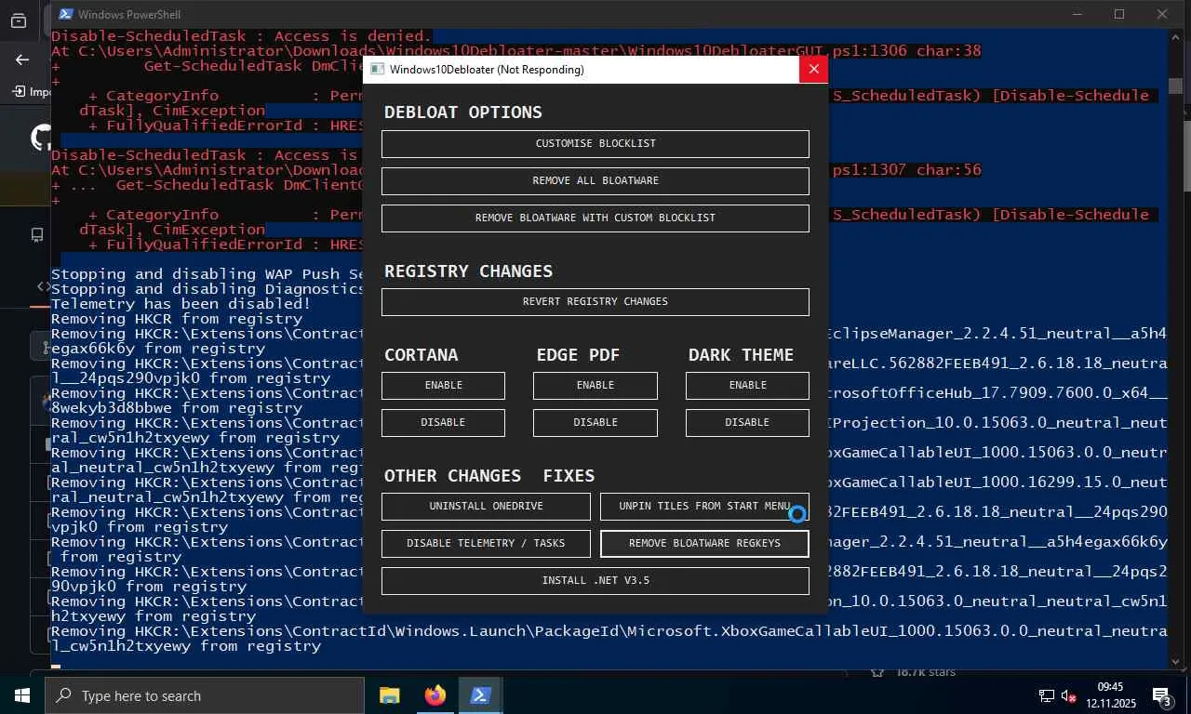Maximize the Windows PowerShell window
Viewport: 1191px width, 714px height.
[1119, 14]
